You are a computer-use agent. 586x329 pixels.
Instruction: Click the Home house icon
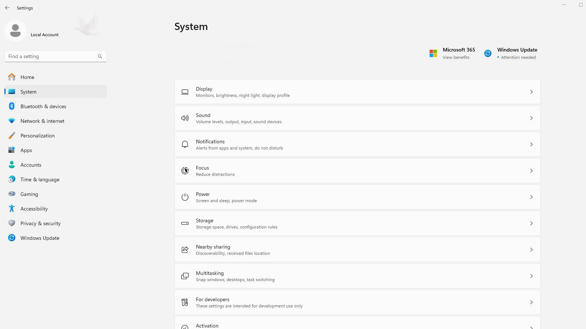(12, 77)
